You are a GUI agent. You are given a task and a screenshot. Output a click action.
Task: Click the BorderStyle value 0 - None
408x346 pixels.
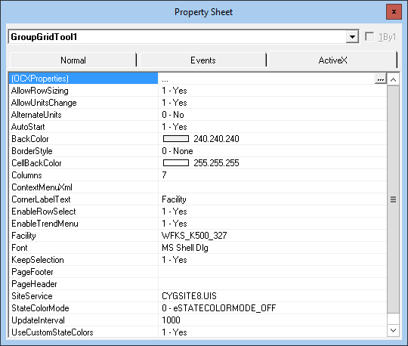click(178, 151)
